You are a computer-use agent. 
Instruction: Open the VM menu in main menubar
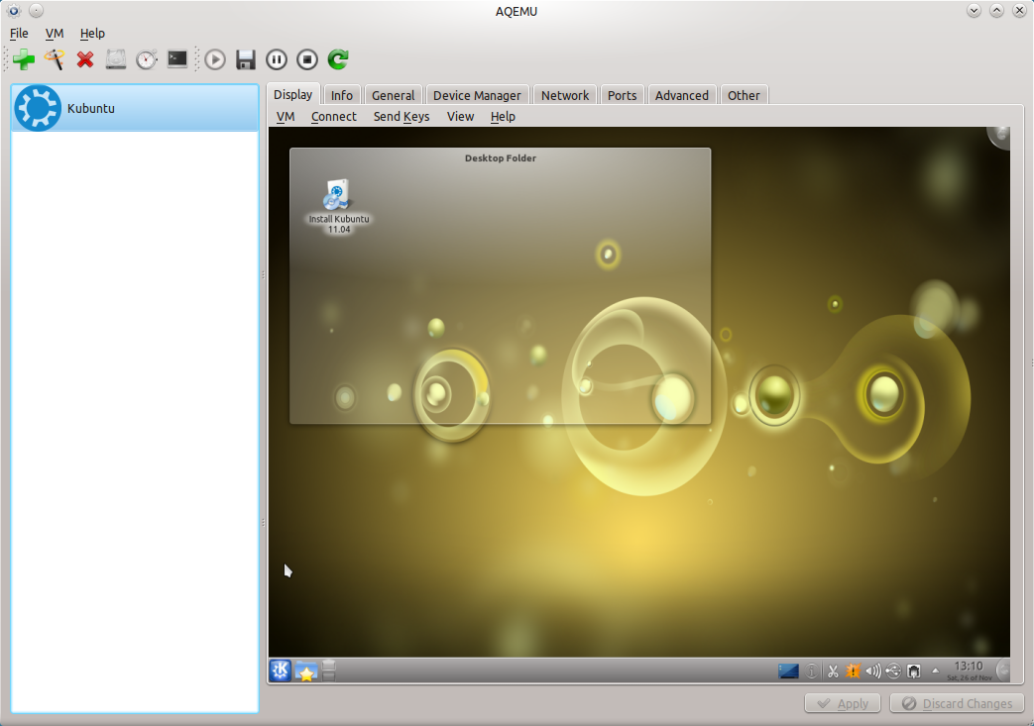point(55,33)
